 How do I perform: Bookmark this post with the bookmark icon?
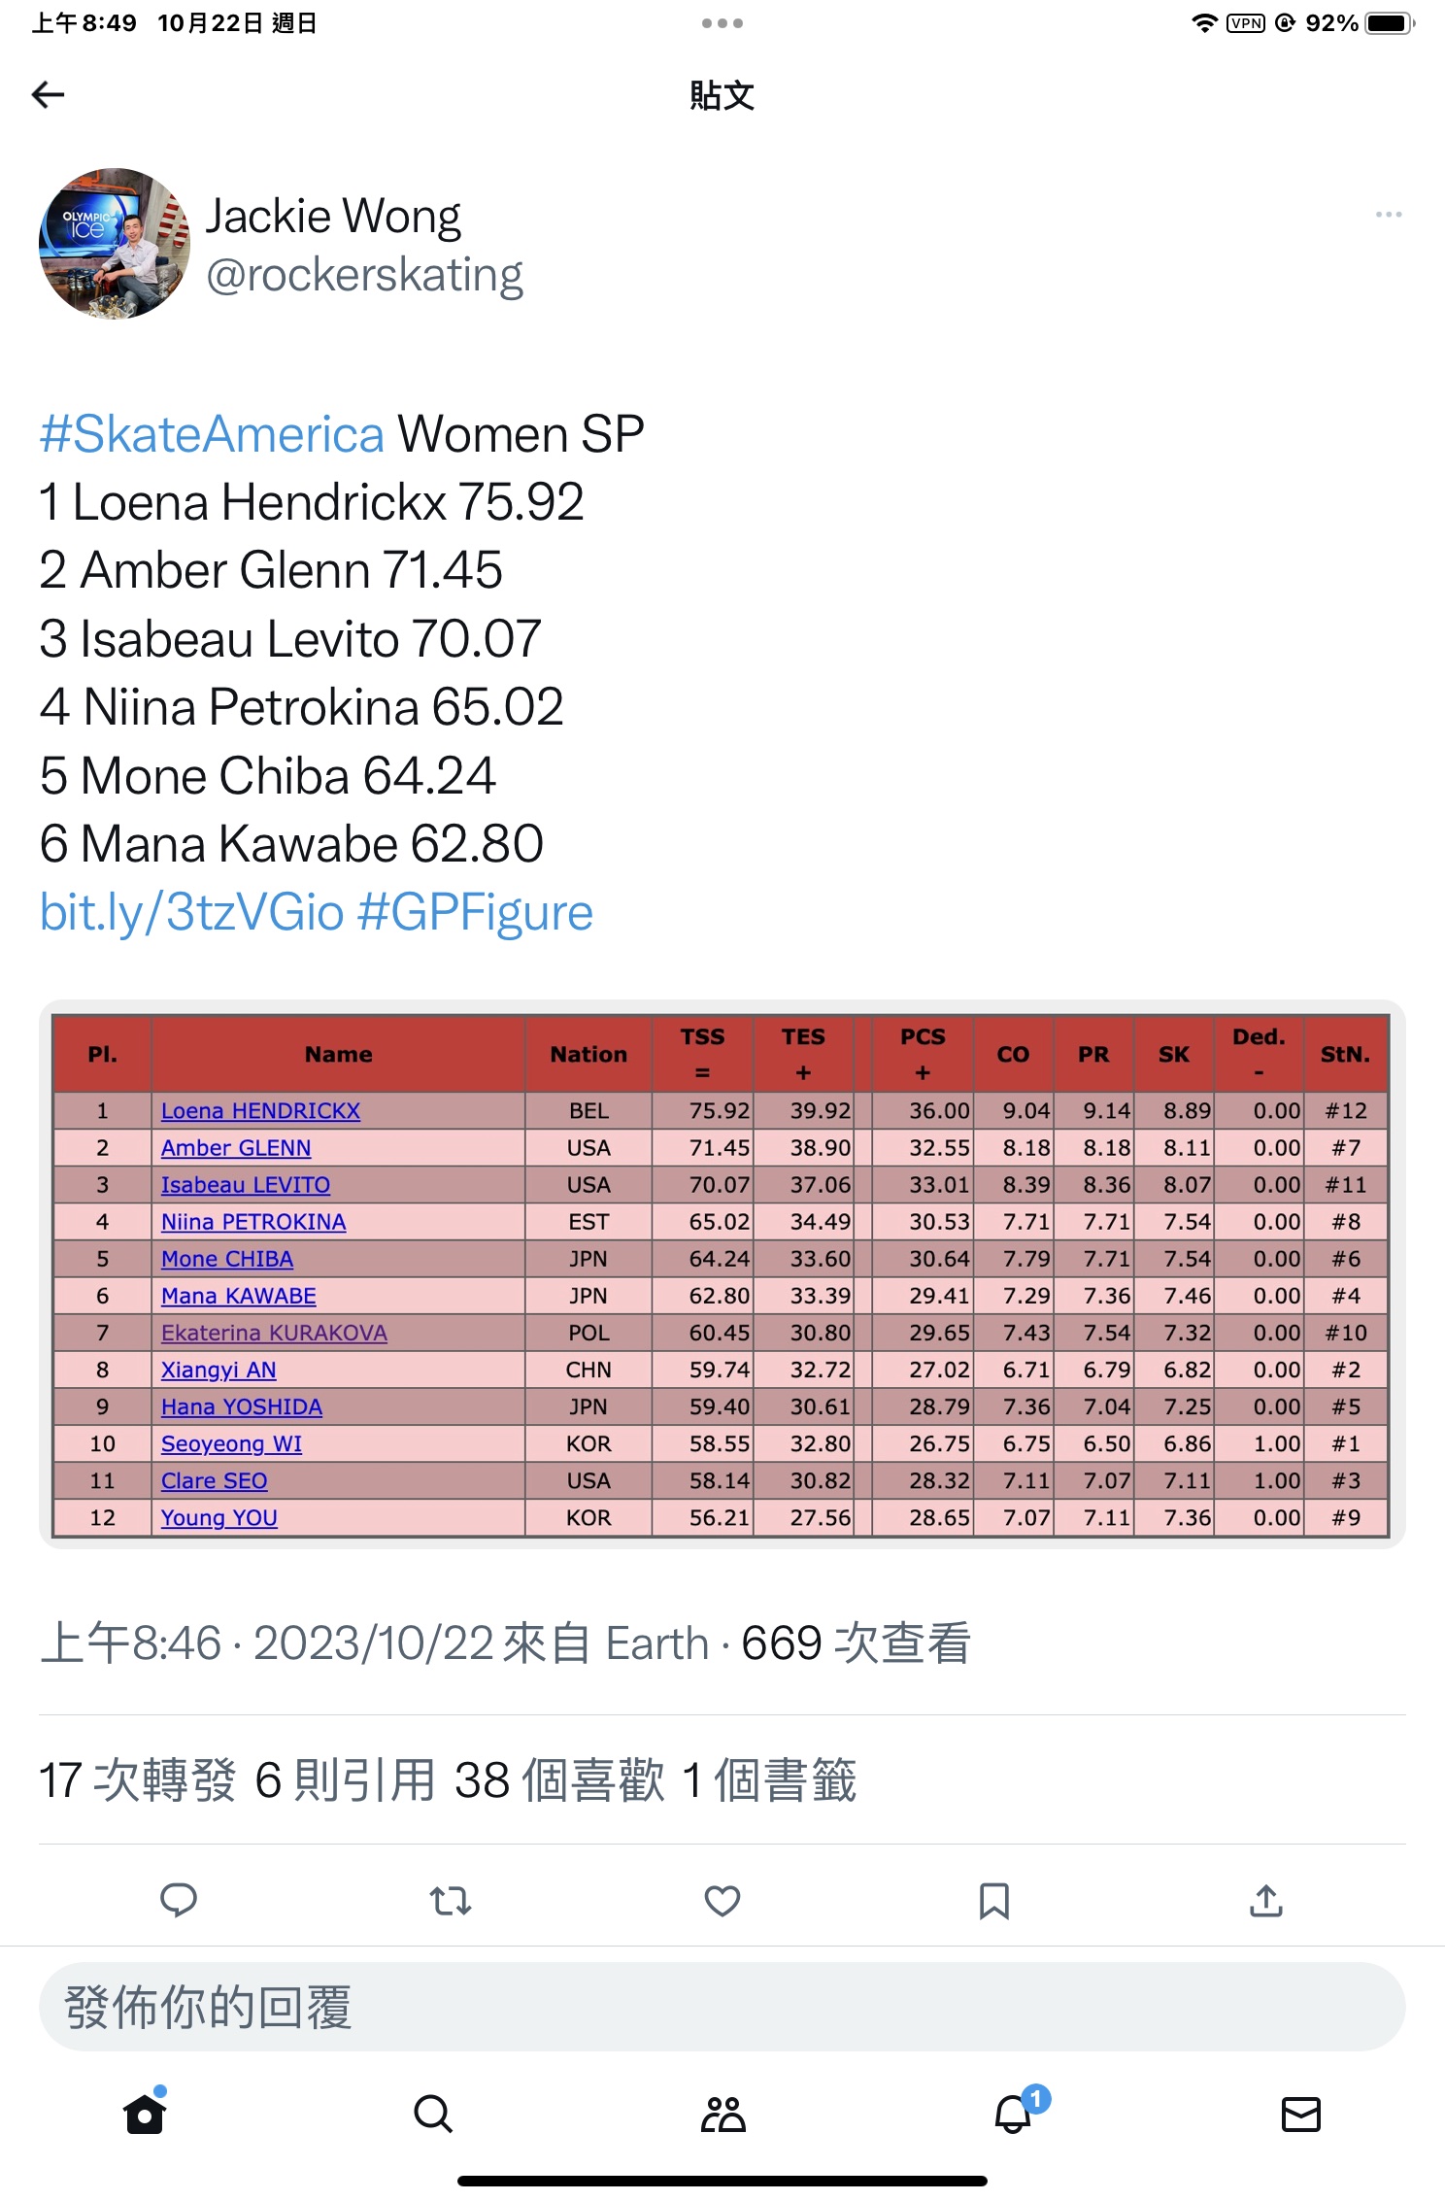[x=994, y=1901]
